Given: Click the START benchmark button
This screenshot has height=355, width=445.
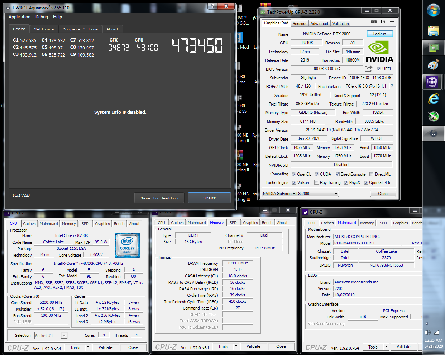Looking at the screenshot, I should click(x=209, y=198).
